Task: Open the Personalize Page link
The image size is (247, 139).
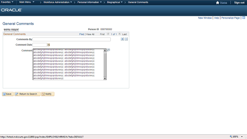Action: [230, 18]
